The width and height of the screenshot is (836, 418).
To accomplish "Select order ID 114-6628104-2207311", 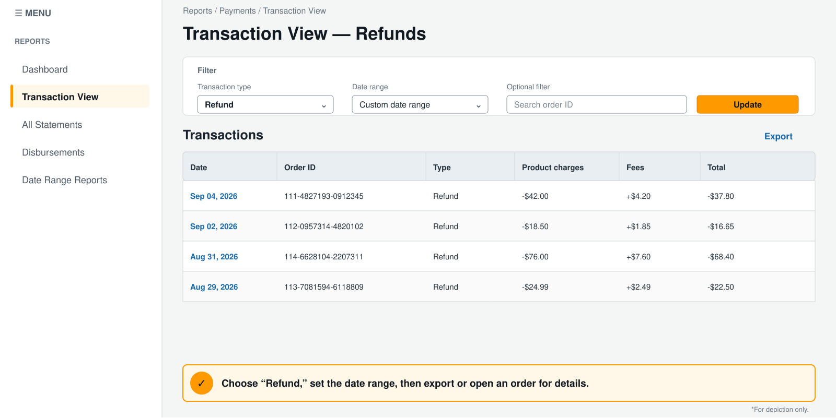I will point(324,257).
